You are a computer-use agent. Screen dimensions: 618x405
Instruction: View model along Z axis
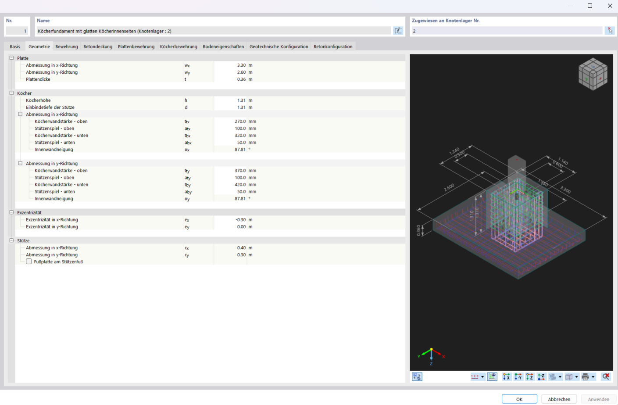click(530, 376)
